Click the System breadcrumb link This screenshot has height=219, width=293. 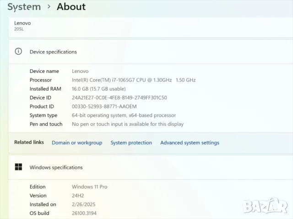(x=24, y=7)
